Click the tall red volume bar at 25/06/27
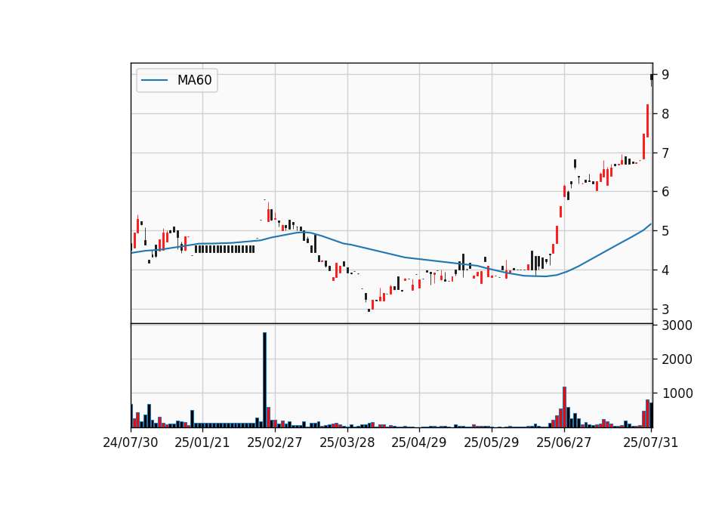Viewport: 725px width, 521px height. click(565, 407)
